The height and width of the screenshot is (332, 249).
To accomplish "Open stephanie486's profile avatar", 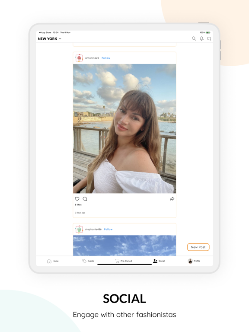I will 79,229.
